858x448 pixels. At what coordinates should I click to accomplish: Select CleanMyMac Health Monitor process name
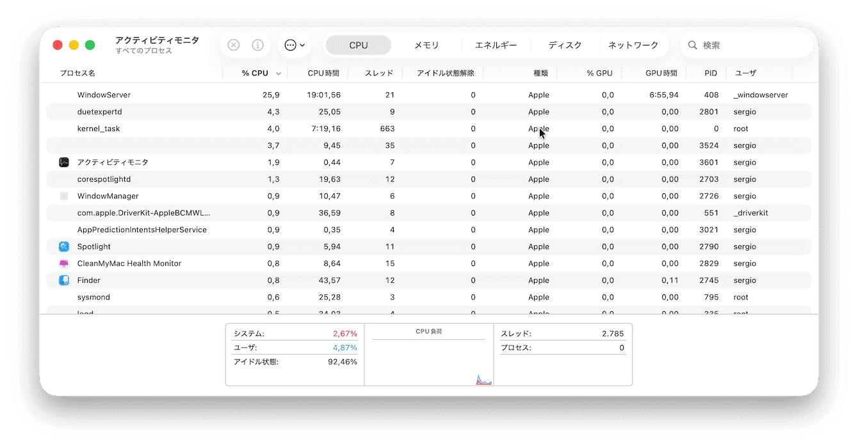click(x=129, y=263)
